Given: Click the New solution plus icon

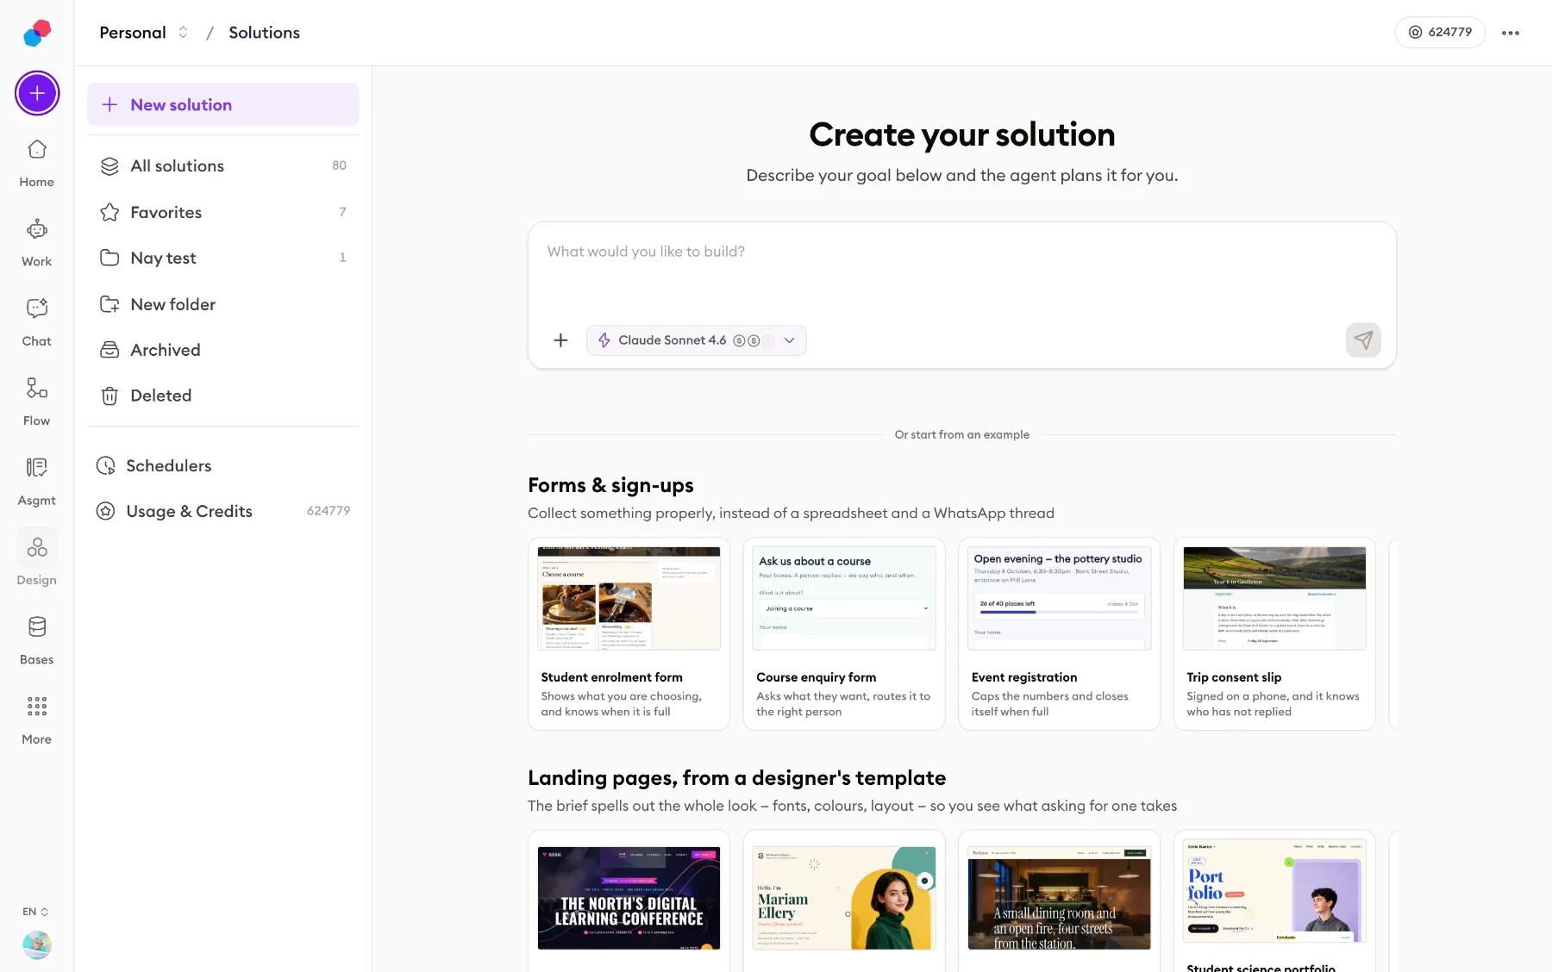Looking at the screenshot, I should (110, 105).
